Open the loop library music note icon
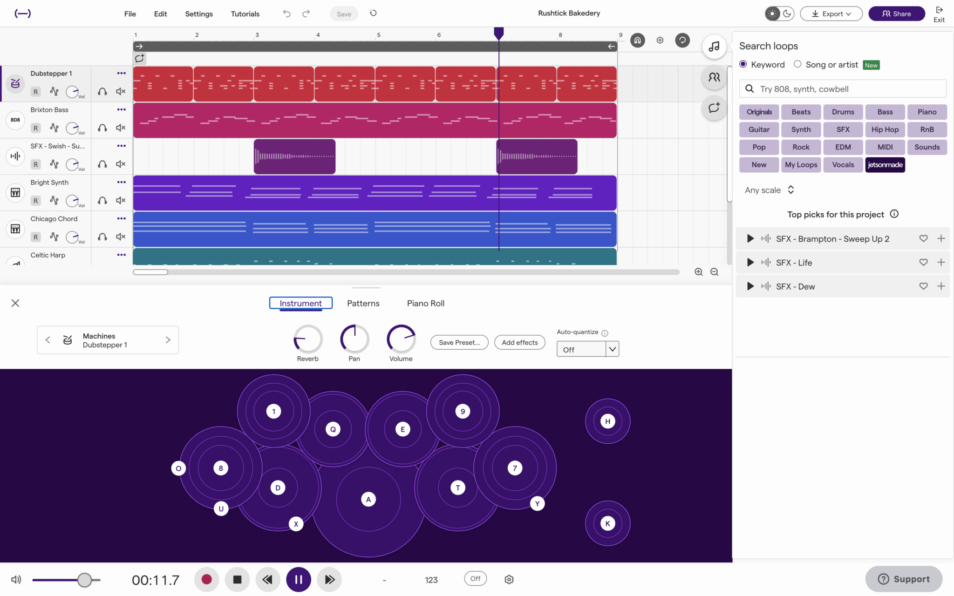The width and height of the screenshot is (954, 596). click(x=714, y=47)
